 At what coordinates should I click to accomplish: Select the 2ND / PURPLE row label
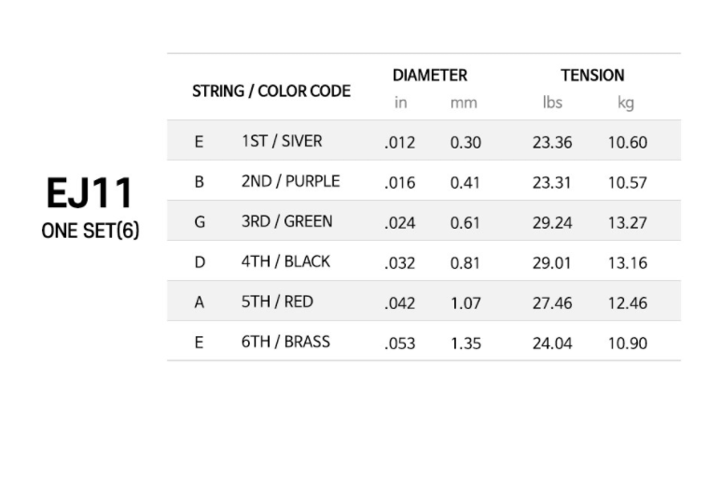click(x=290, y=181)
